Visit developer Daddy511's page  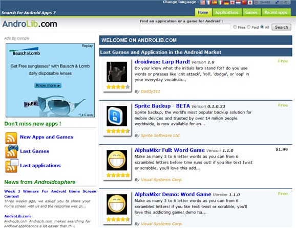click(150, 92)
